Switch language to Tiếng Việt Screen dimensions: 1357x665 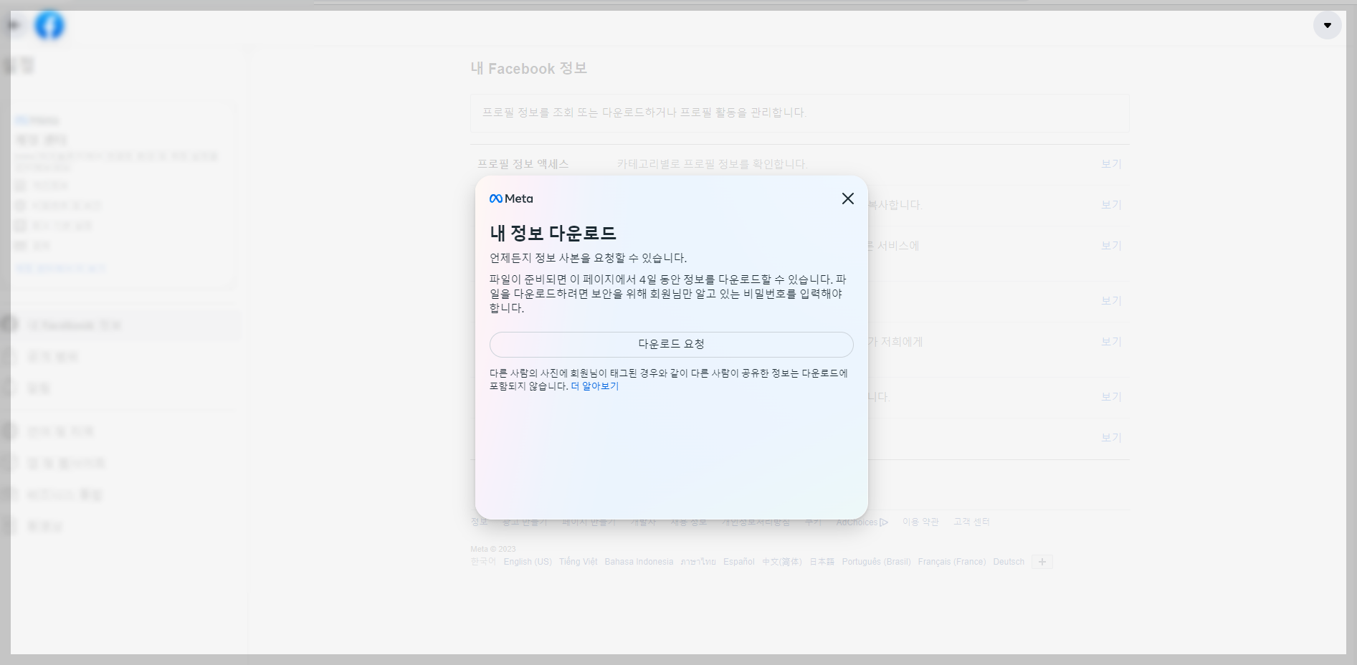coord(578,562)
